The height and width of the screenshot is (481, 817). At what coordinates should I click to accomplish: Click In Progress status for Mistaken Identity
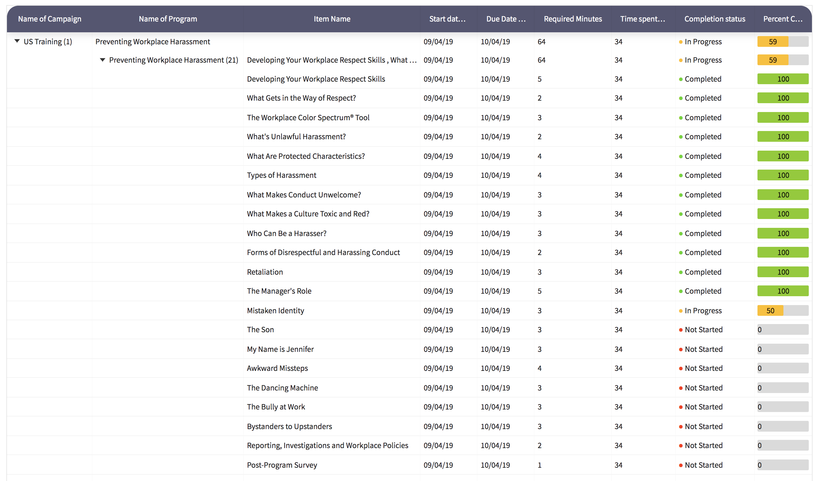coord(700,310)
